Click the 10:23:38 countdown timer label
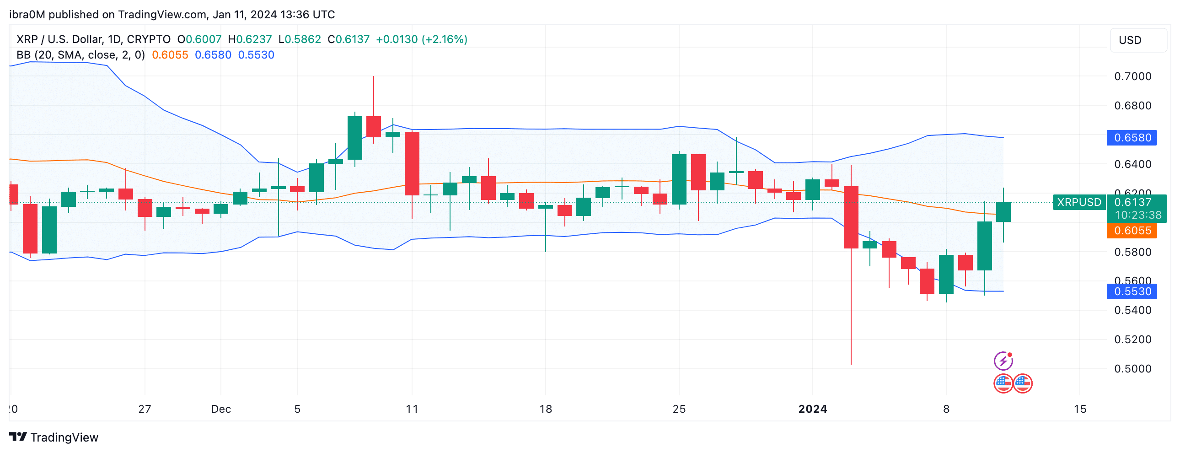Image resolution: width=1180 pixels, height=453 pixels. coord(1138,215)
